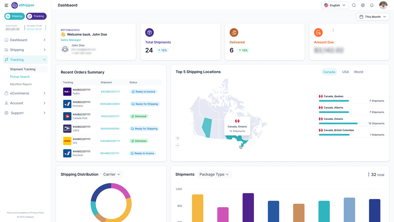
Task: Open the This Month date filter dropdown
Action: coord(372,16)
